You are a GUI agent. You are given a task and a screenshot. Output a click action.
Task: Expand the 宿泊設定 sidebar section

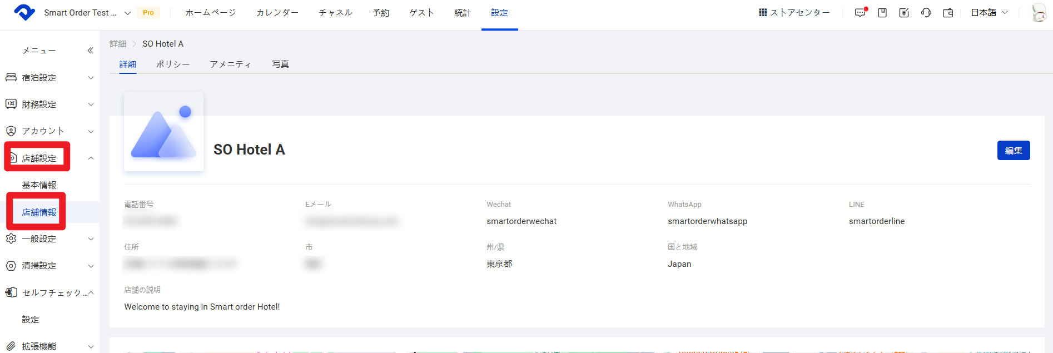(x=49, y=78)
